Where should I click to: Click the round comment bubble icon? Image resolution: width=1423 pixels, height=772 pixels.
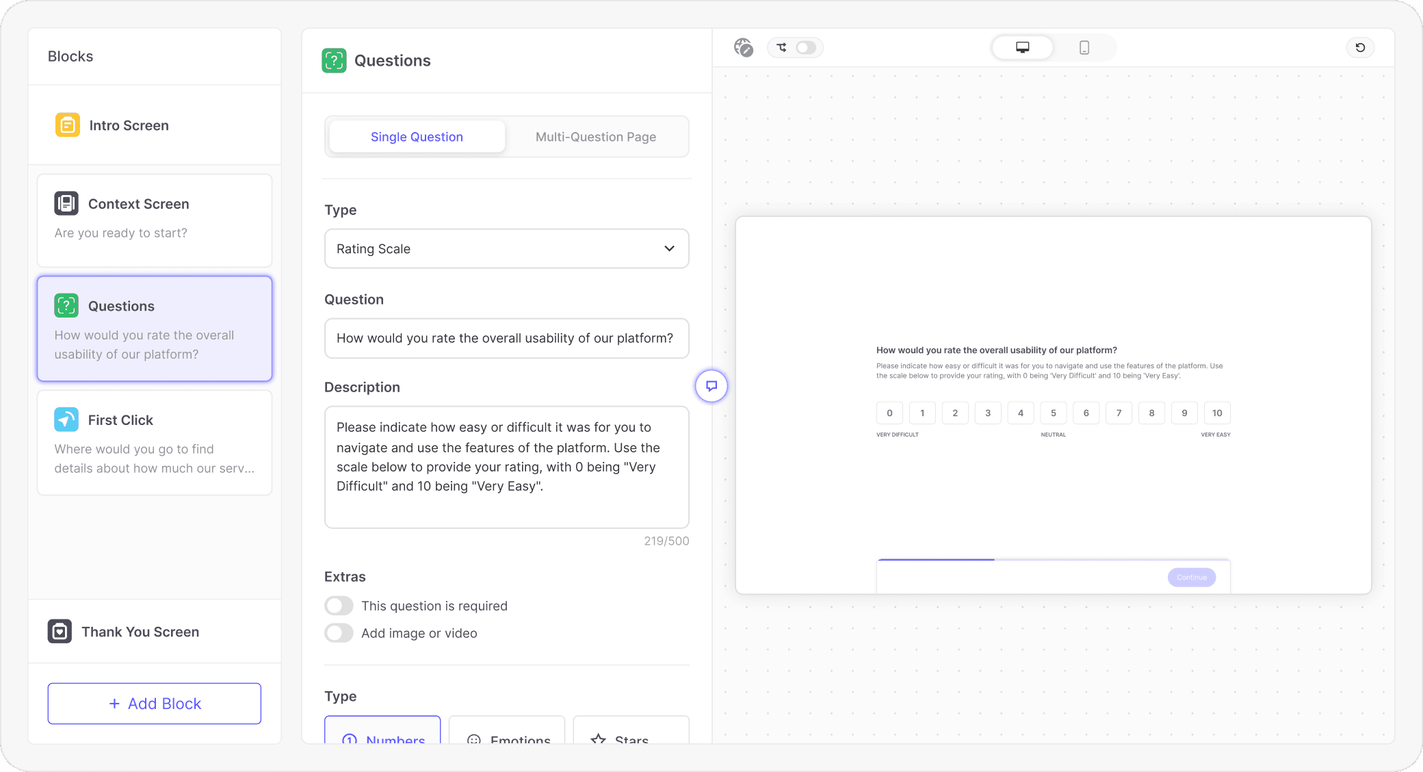(711, 386)
